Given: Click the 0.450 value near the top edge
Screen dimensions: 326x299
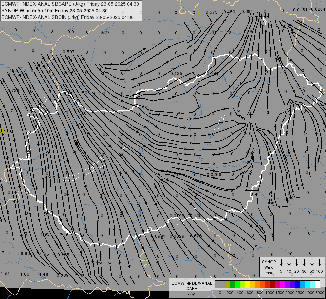Looking at the screenshot, I should pos(229,12).
